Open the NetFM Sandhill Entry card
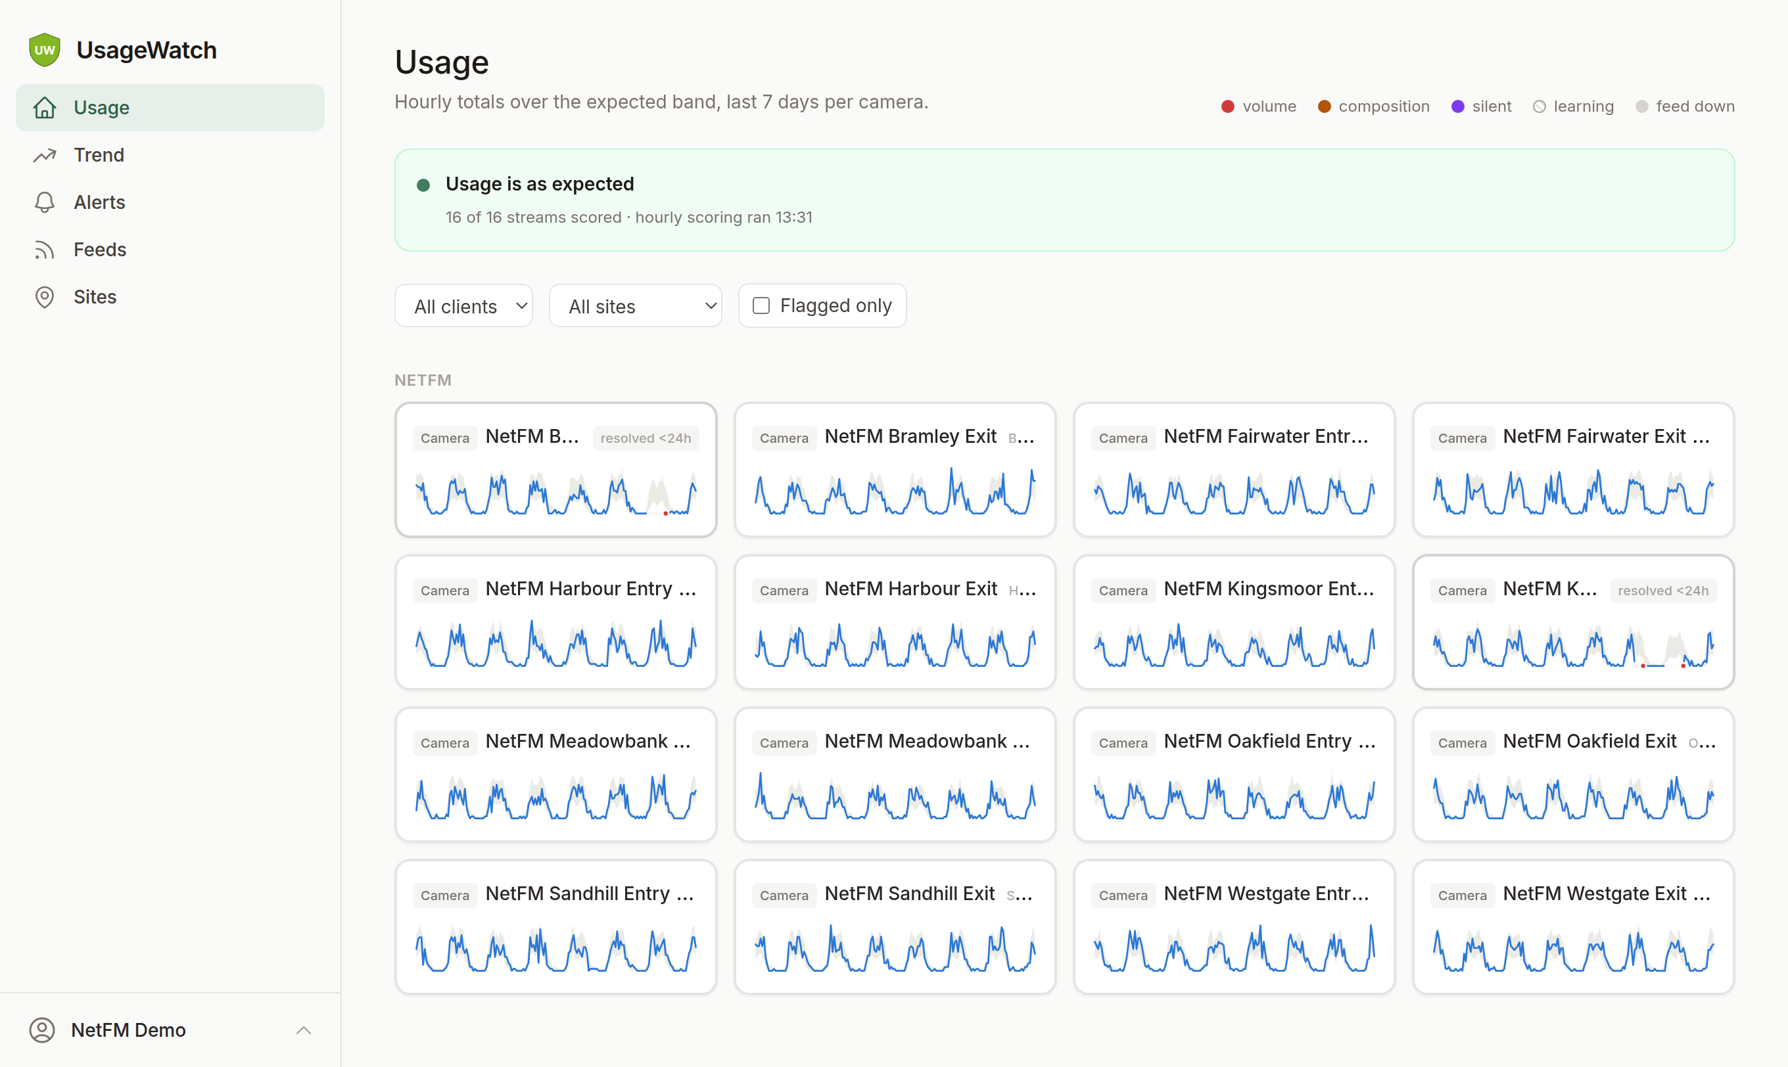Image resolution: width=1788 pixels, height=1067 pixels. (556, 928)
